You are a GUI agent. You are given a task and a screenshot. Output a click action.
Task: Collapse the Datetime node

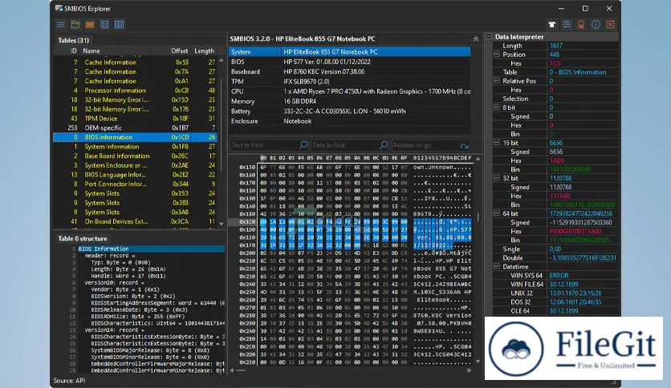(x=496, y=266)
